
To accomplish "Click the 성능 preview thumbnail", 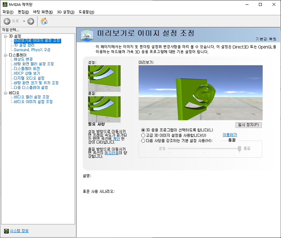I will (104, 78).
